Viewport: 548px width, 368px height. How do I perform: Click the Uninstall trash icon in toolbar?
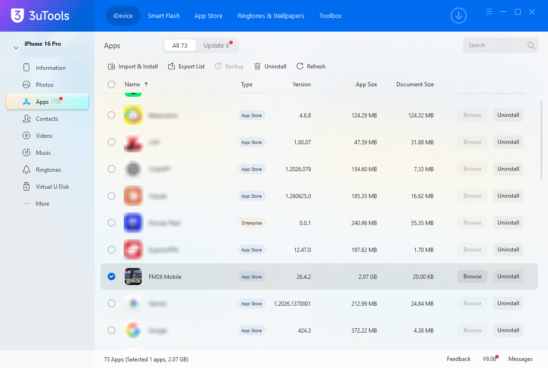[257, 67]
